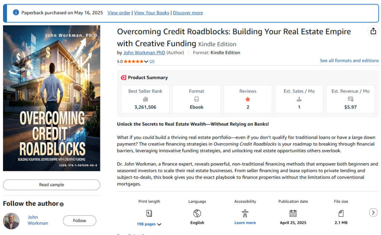Click the share icon beside the title
This screenshot has height=235, width=381.
tap(373, 31)
